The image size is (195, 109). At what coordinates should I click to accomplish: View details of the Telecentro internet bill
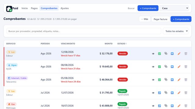click(x=153, y=80)
